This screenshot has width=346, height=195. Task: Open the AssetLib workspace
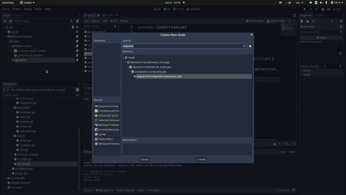coord(193,9)
